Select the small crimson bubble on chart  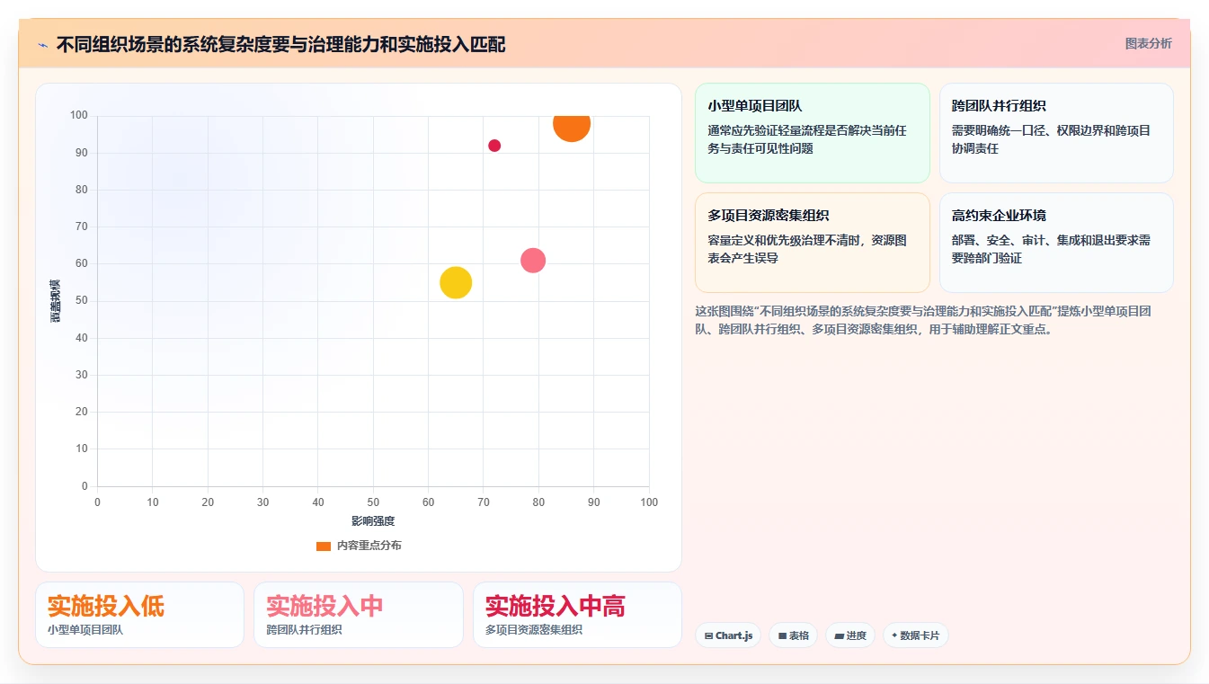coord(494,146)
